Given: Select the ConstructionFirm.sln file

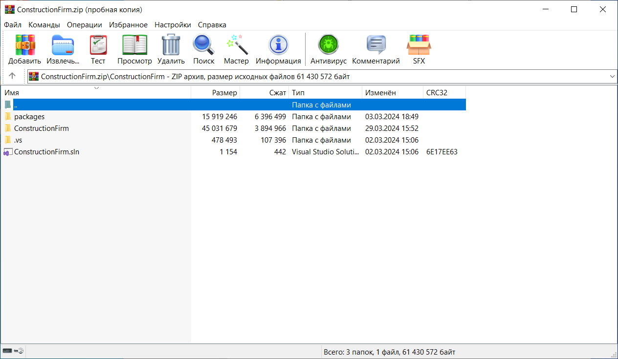Looking at the screenshot, I should [46, 152].
